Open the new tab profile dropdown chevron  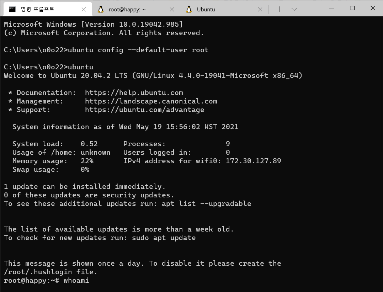click(294, 9)
